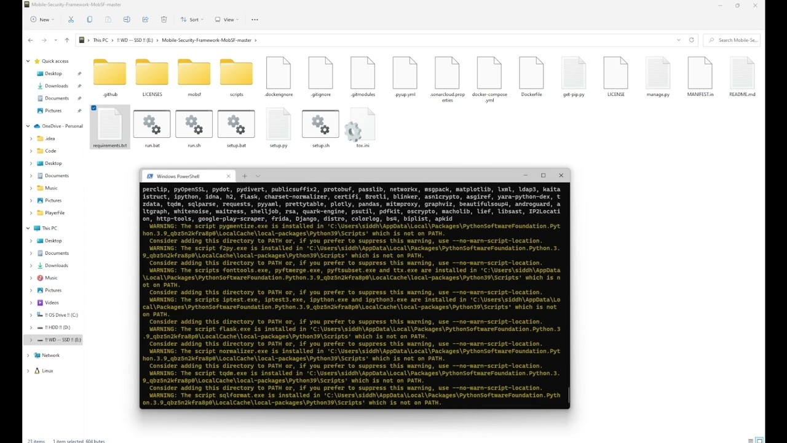Refresh the current folder view

(691, 40)
